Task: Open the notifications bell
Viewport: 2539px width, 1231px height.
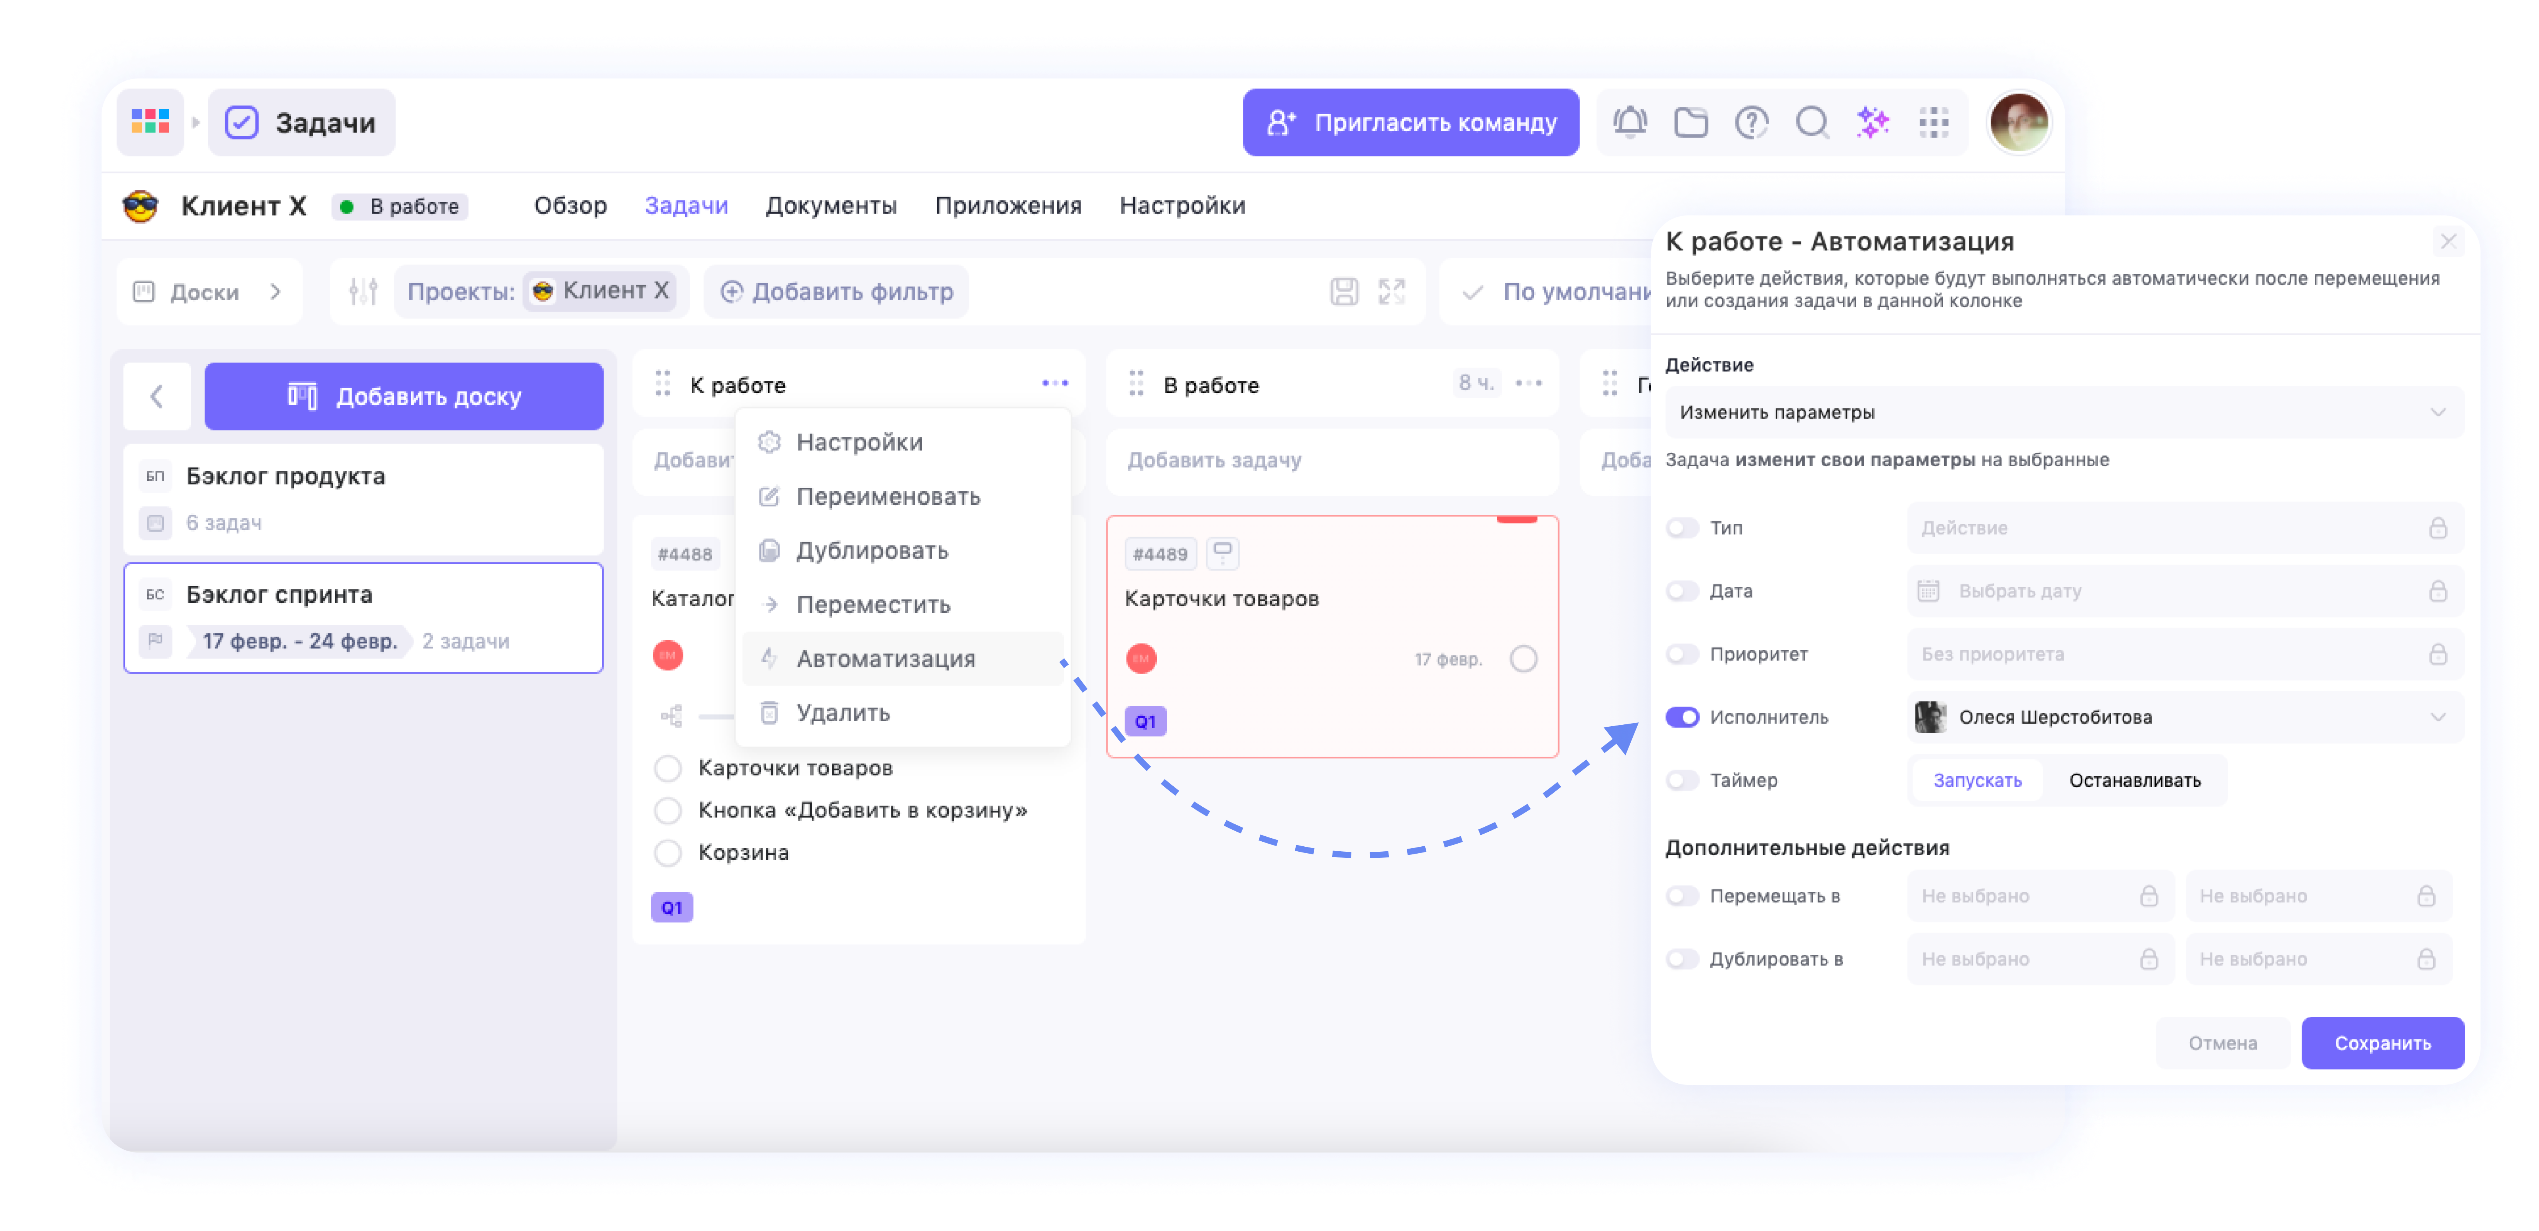Action: (1630, 122)
